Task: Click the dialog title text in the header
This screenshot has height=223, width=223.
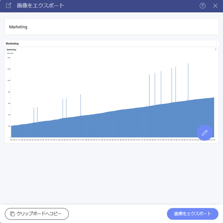Action: coord(40,6)
